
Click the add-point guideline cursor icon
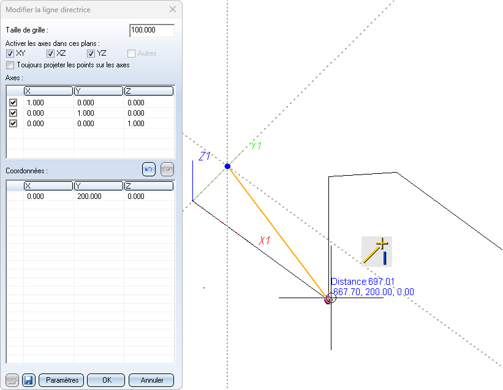point(376,251)
